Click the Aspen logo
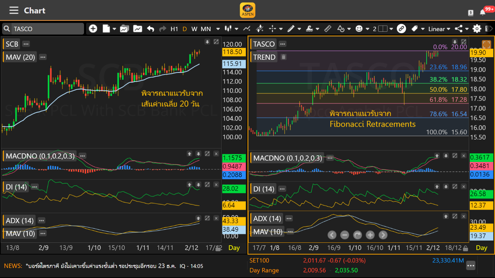 [x=247, y=10]
